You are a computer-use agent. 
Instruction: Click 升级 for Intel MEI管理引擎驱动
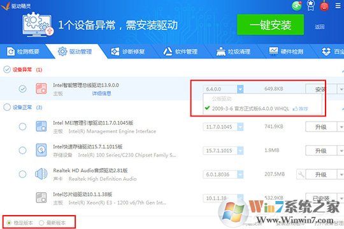[x=320, y=127]
